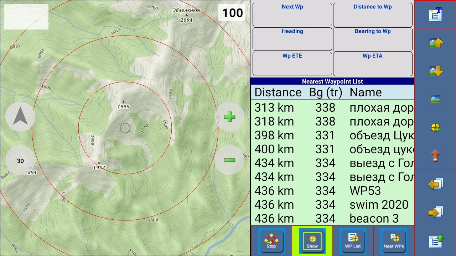This screenshot has width=456, height=256.
Task: Click the map with down arrow icon
Action: [x=435, y=71]
